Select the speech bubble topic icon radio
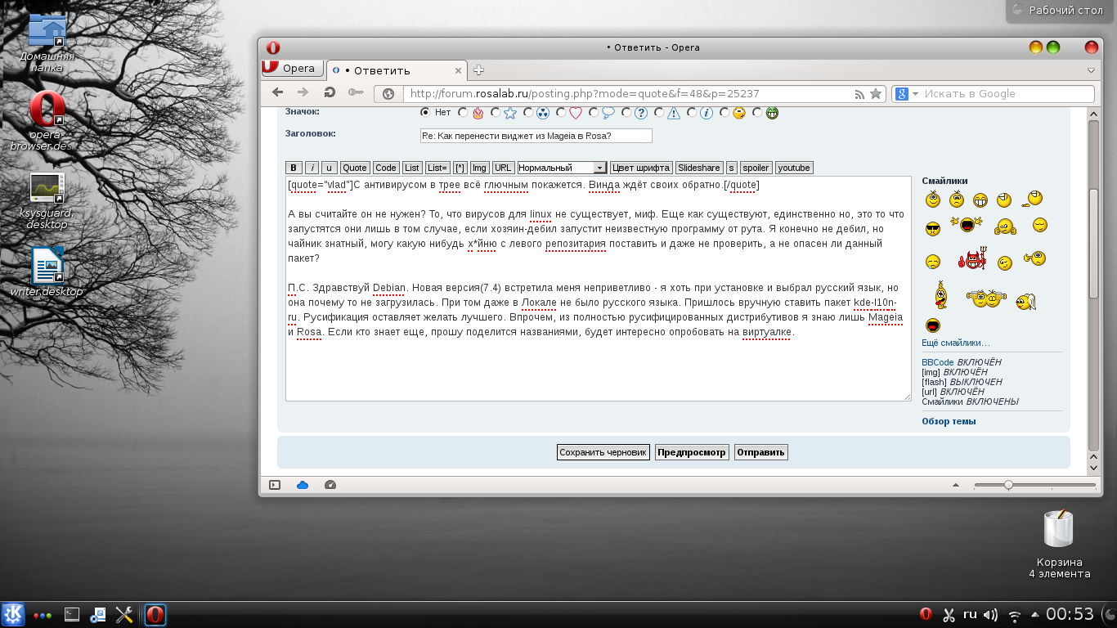Image resolution: width=1117 pixels, height=628 pixels. click(594, 113)
